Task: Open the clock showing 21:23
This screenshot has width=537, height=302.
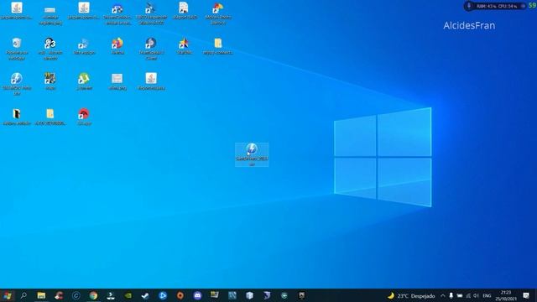Action: (x=506, y=295)
